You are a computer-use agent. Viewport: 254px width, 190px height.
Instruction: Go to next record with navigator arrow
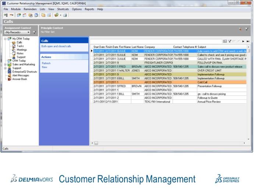point(243,42)
